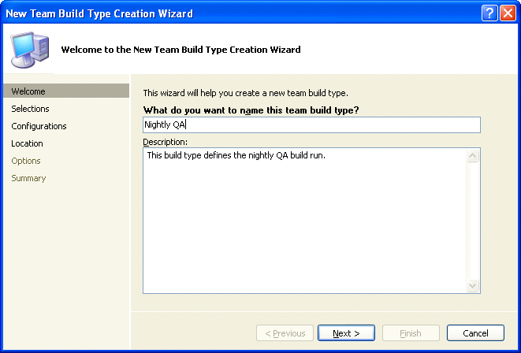Focus the Description text area
The height and width of the screenshot is (353, 521).
(305, 221)
